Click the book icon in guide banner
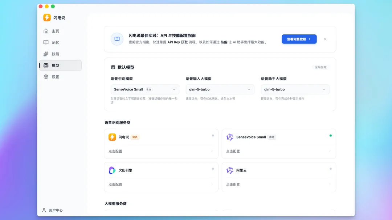The height and width of the screenshot is (220, 392). 117,39
